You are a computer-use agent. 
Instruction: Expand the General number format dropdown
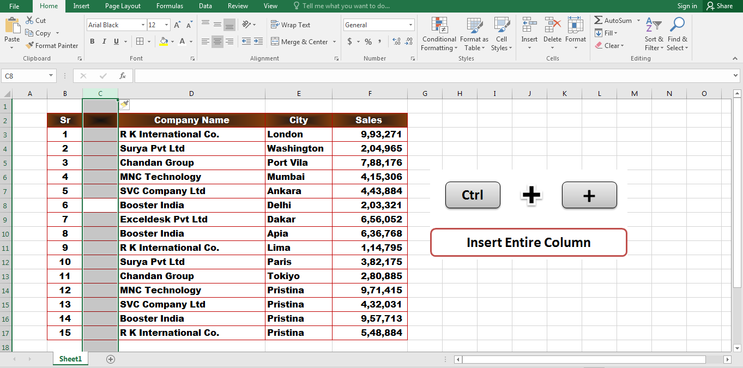pos(412,25)
